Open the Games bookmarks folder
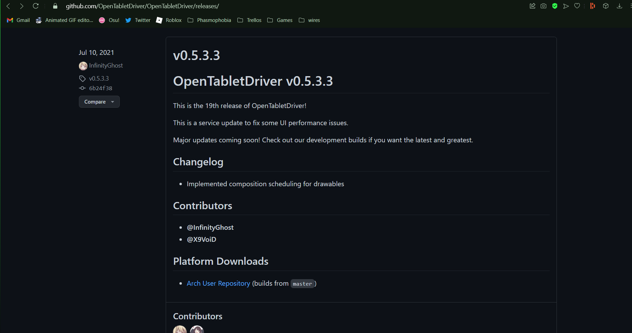 tap(280, 20)
